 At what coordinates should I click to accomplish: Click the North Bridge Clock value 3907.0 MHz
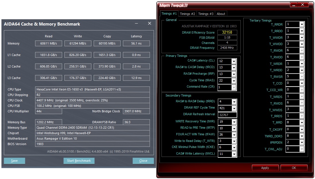pos(136,111)
